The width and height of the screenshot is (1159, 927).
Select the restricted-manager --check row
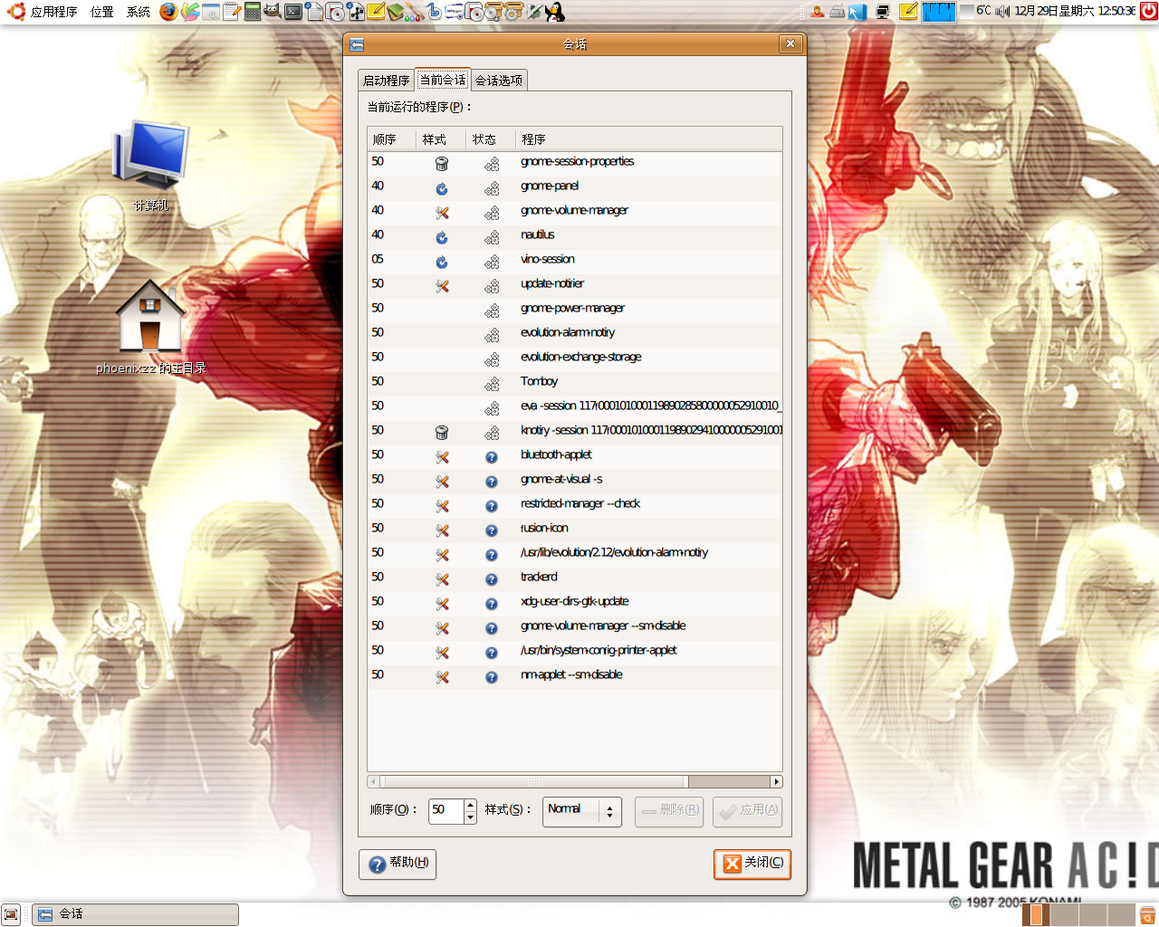click(x=575, y=504)
